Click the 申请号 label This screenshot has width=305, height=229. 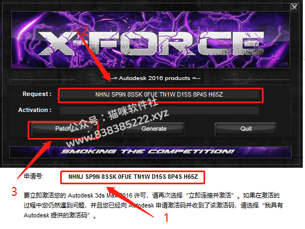[34, 176]
